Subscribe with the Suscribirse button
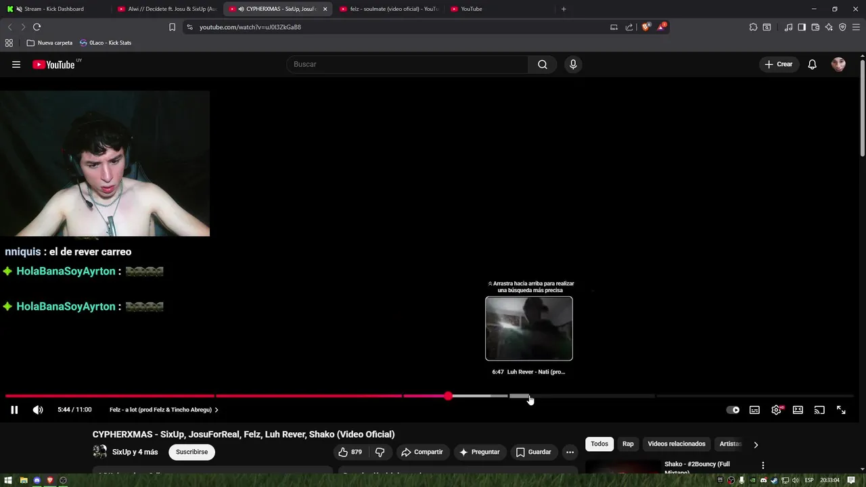Image resolution: width=866 pixels, height=487 pixels. 191,452
